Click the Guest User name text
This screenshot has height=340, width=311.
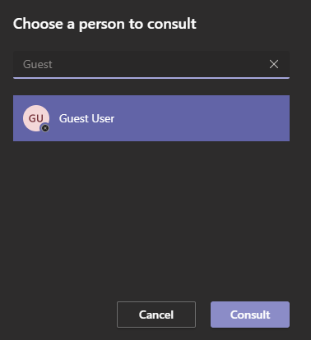click(86, 118)
